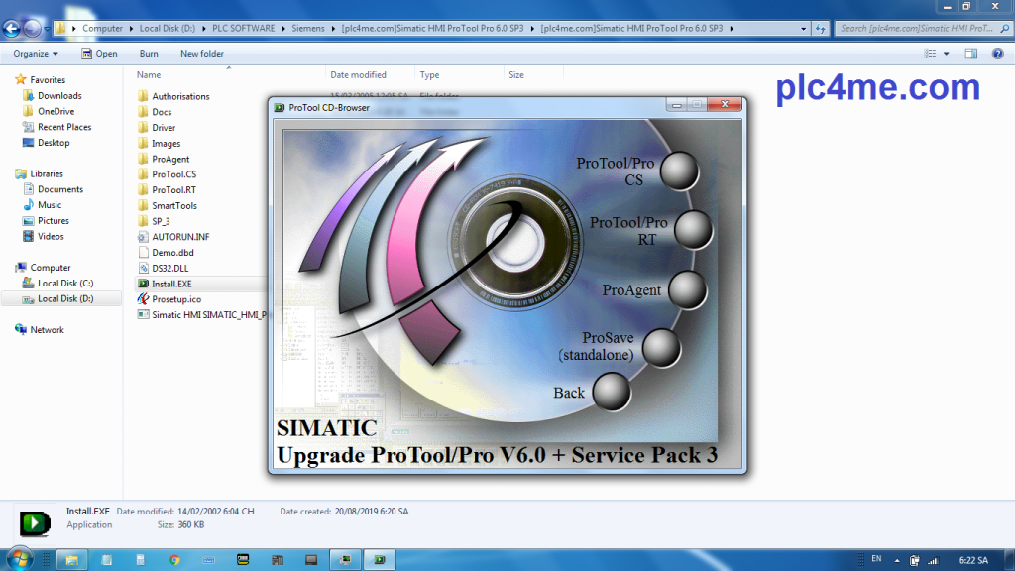Expand the address bar history dropdown
The image size is (1015, 571).
pos(803,28)
